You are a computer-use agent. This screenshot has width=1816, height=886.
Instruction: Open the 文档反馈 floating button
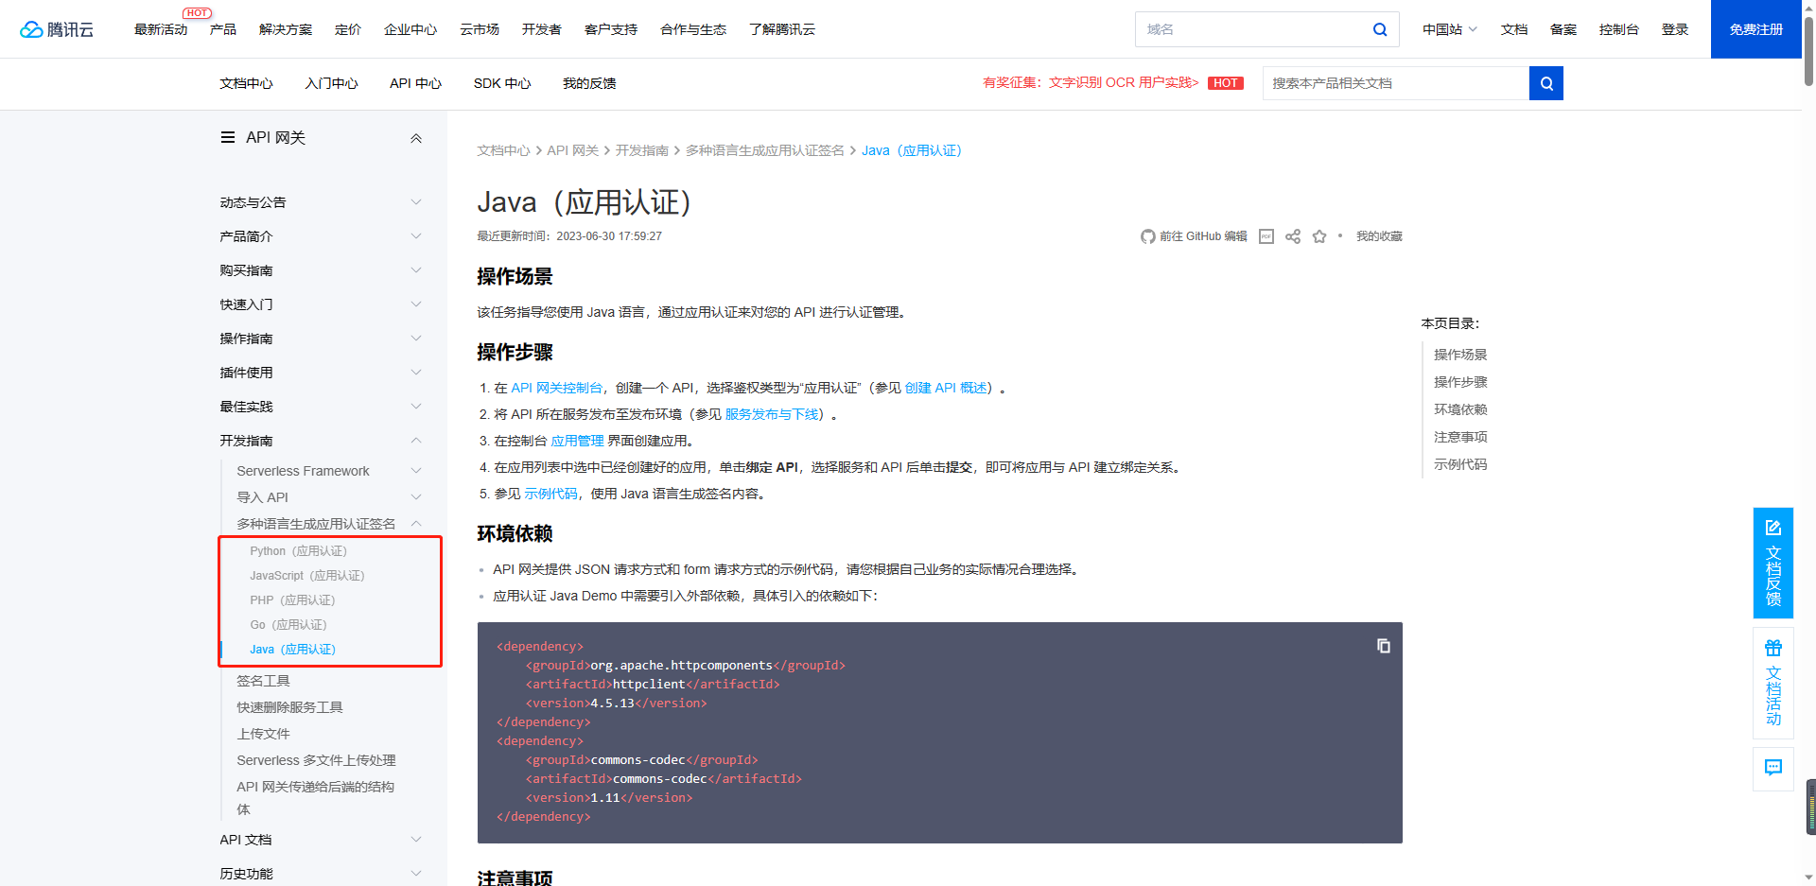point(1773,563)
